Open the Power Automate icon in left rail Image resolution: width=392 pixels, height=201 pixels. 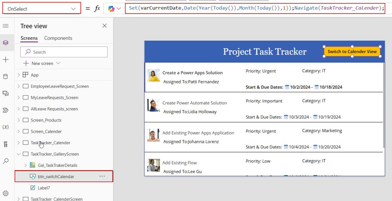pos(5,110)
